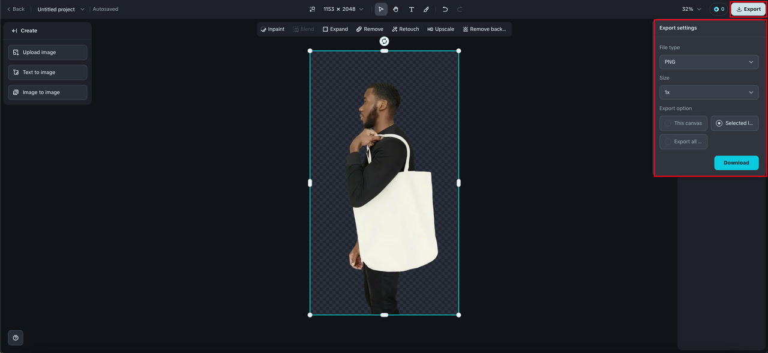The image size is (768, 353).
Task: Click the Undo arrow
Action: pyautogui.click(x=445, y=9)
